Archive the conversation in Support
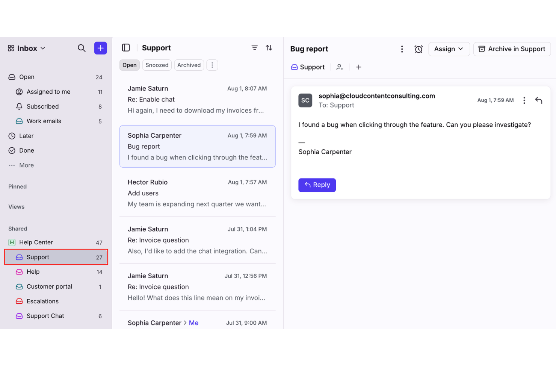This screenshot has height=371, width=556. 512,49
